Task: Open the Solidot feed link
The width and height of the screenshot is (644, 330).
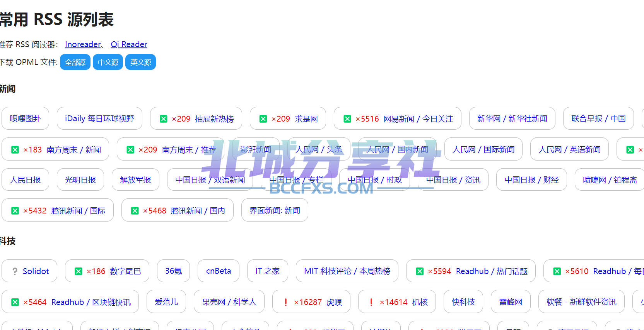Action: point(36,271)
